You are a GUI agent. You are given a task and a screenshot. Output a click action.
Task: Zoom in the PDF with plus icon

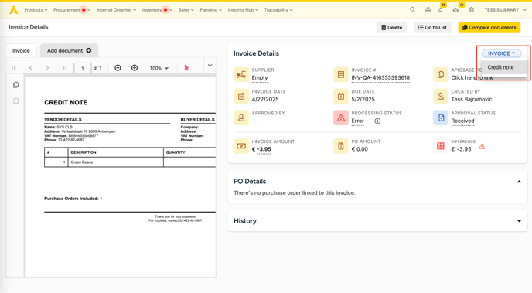[135, 68]
